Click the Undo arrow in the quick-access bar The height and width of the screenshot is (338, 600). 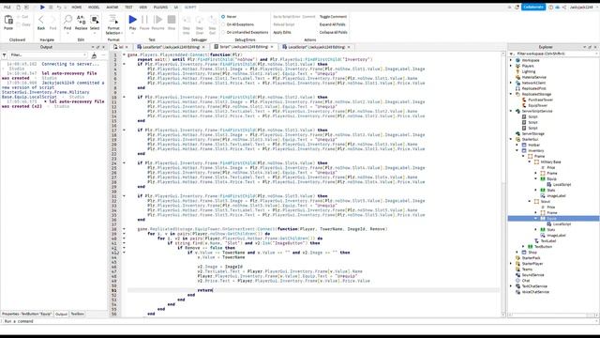coord(59,7)
